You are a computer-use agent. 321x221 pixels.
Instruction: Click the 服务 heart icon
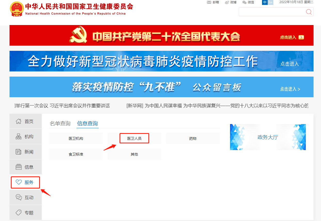(x=19, y=182)
